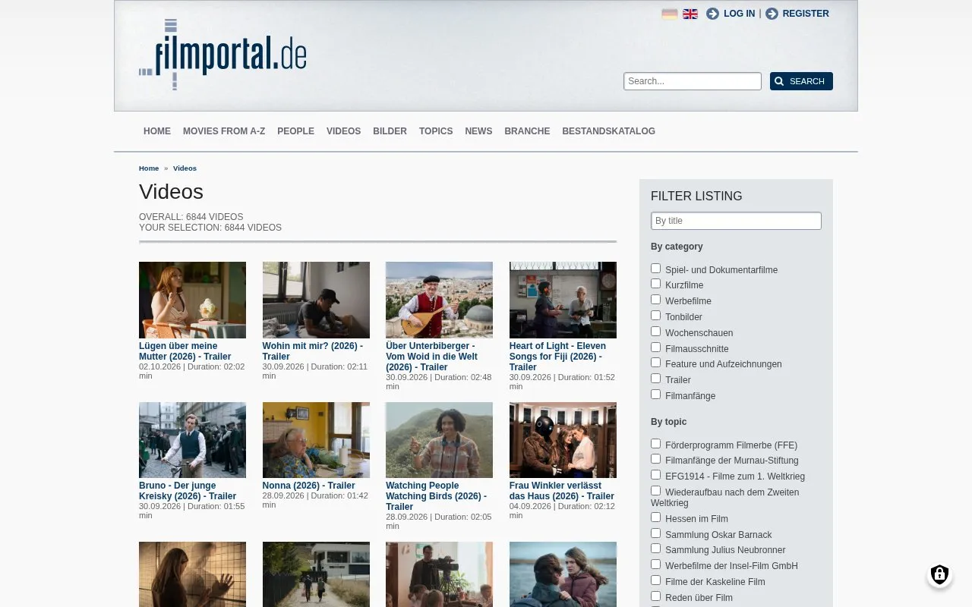Viewport: 972px width, 607px height.
Task: Open the Über Unterbiberger trailer thumbnail
Action: tap(439, 300)
